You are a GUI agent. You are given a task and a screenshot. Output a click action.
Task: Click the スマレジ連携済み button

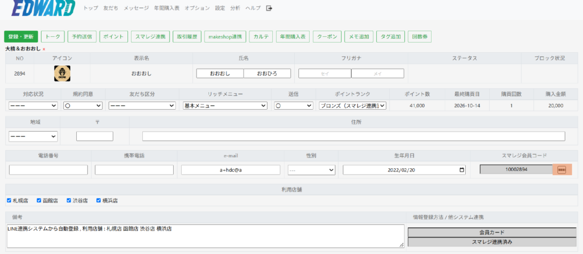(x=492, y=241)
